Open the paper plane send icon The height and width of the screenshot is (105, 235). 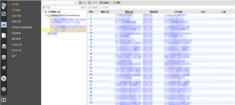4,68
